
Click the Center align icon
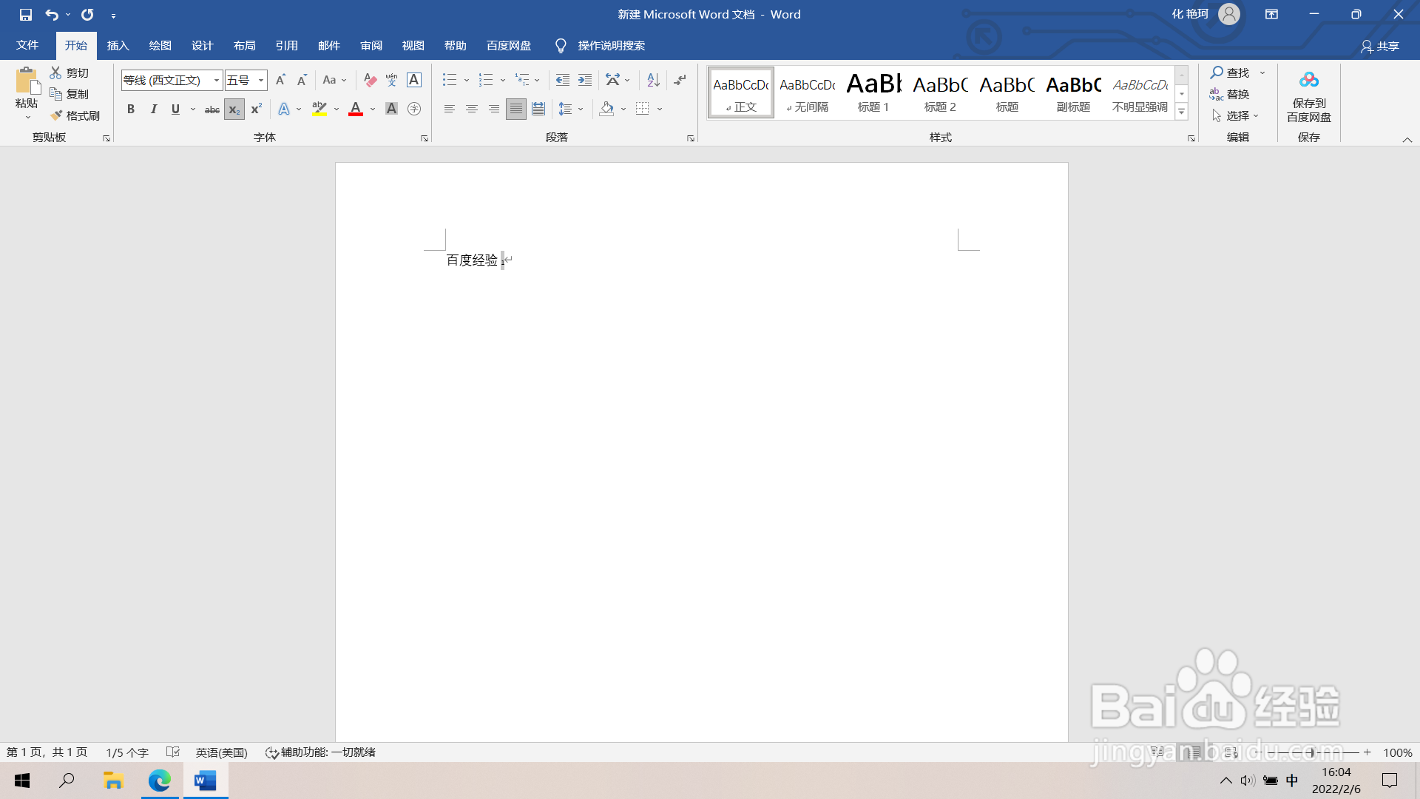coord(471,109)
